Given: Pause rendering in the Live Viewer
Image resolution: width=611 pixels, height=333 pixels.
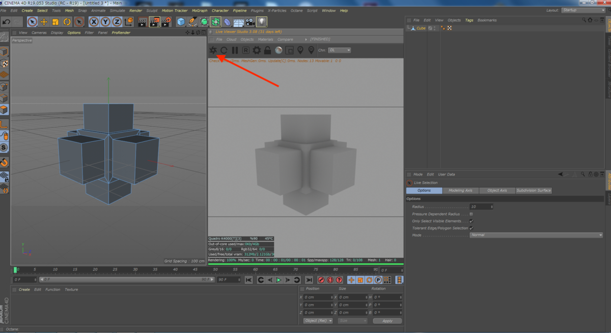Looking at the screenshot, I should tap(235, 50).
